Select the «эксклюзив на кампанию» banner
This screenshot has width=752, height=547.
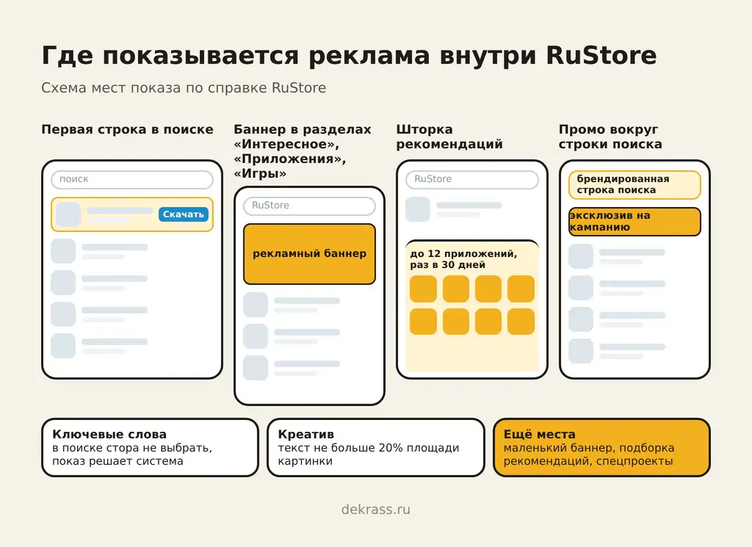click(x=634, y=222)
